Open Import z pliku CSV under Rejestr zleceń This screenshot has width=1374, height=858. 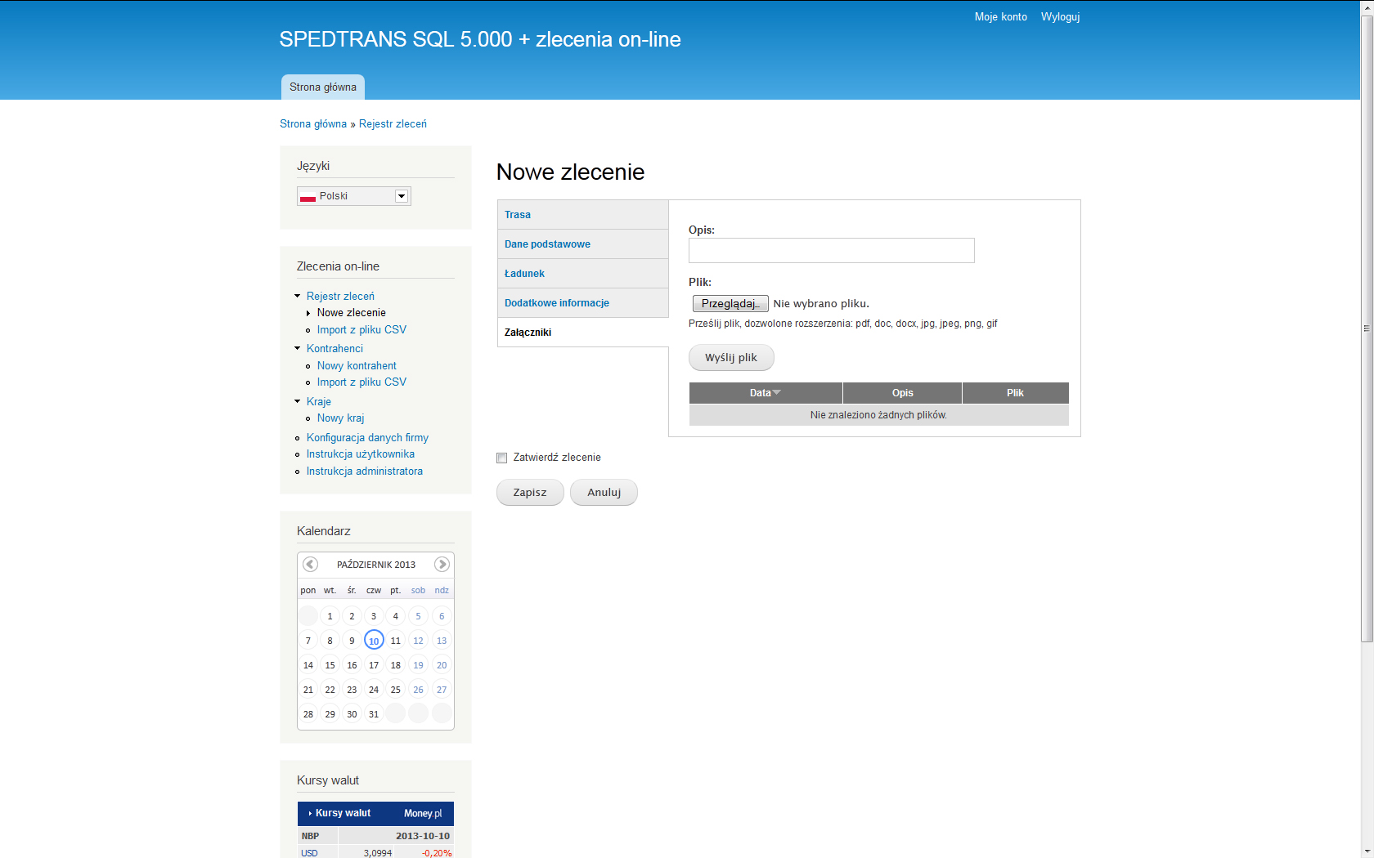(361, 329)
